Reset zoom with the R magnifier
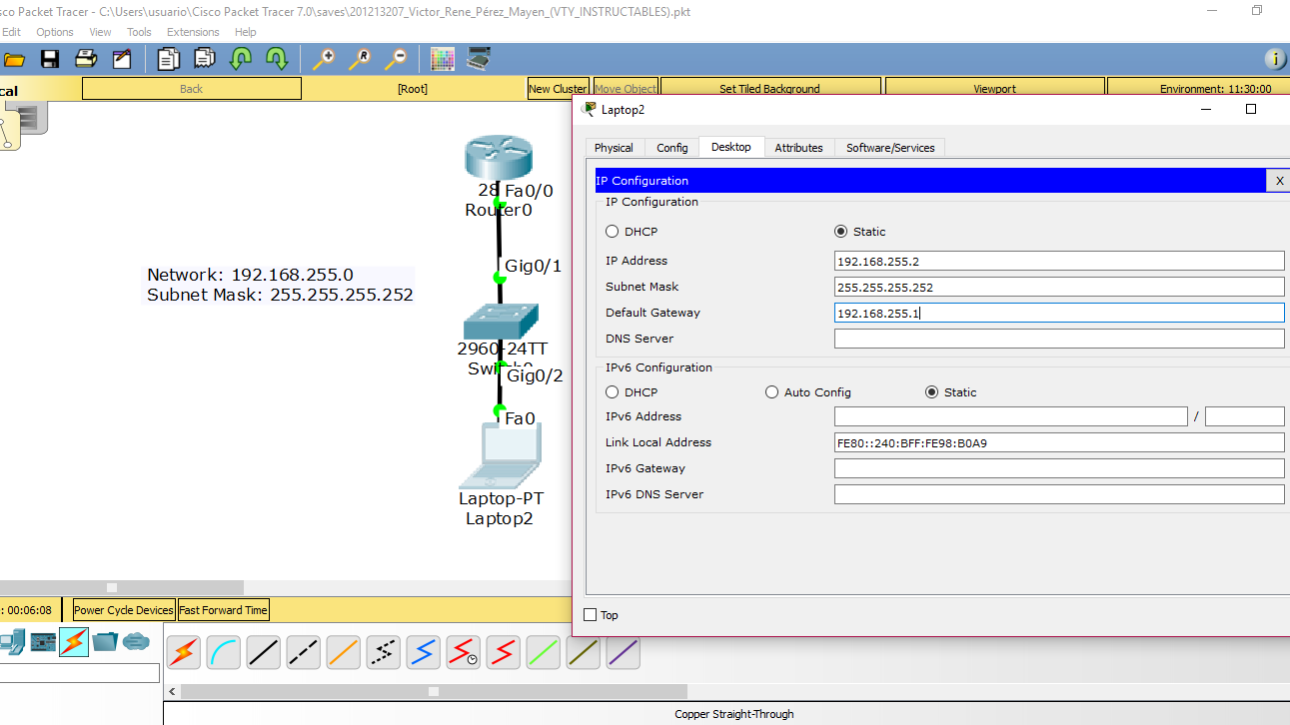 [x=359, y=59]
